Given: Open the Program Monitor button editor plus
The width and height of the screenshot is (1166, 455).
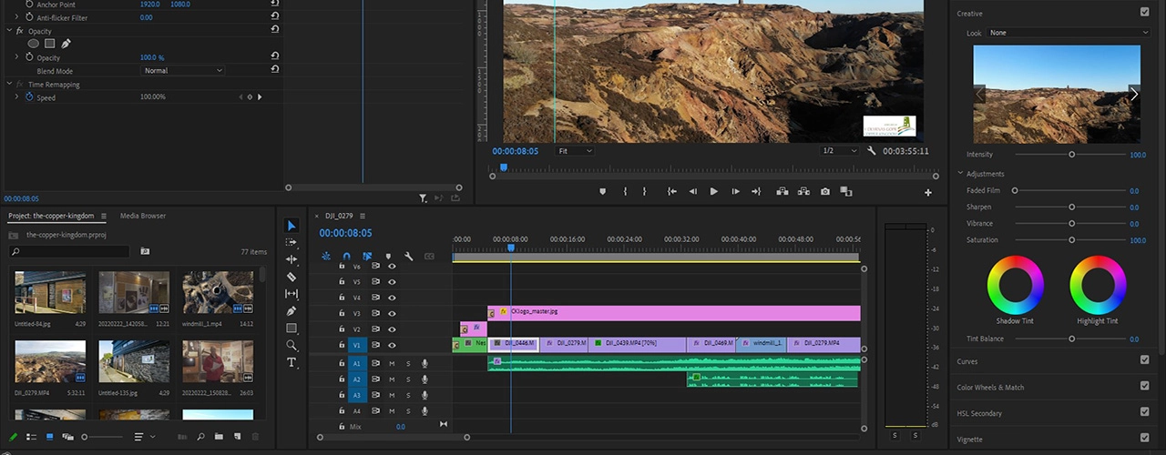Looking at the screenshot, I should 928,192.
